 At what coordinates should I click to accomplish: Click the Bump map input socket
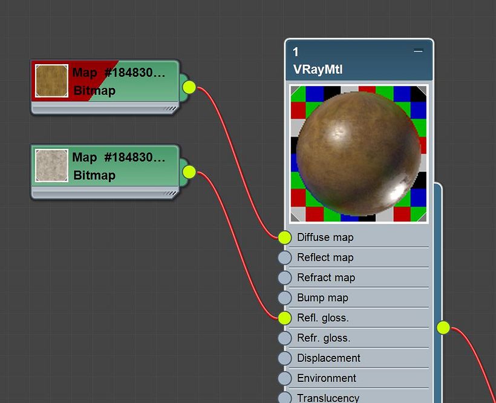(285, 298)
